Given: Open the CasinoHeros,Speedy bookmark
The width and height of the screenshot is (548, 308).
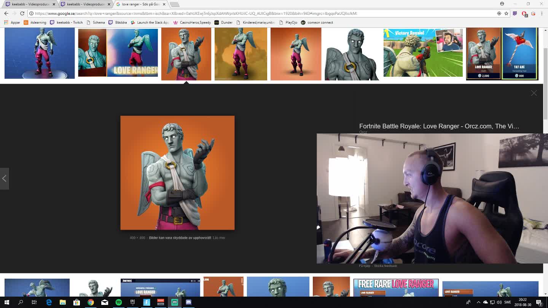Looking at the screenshot, I should click(192, 22).
